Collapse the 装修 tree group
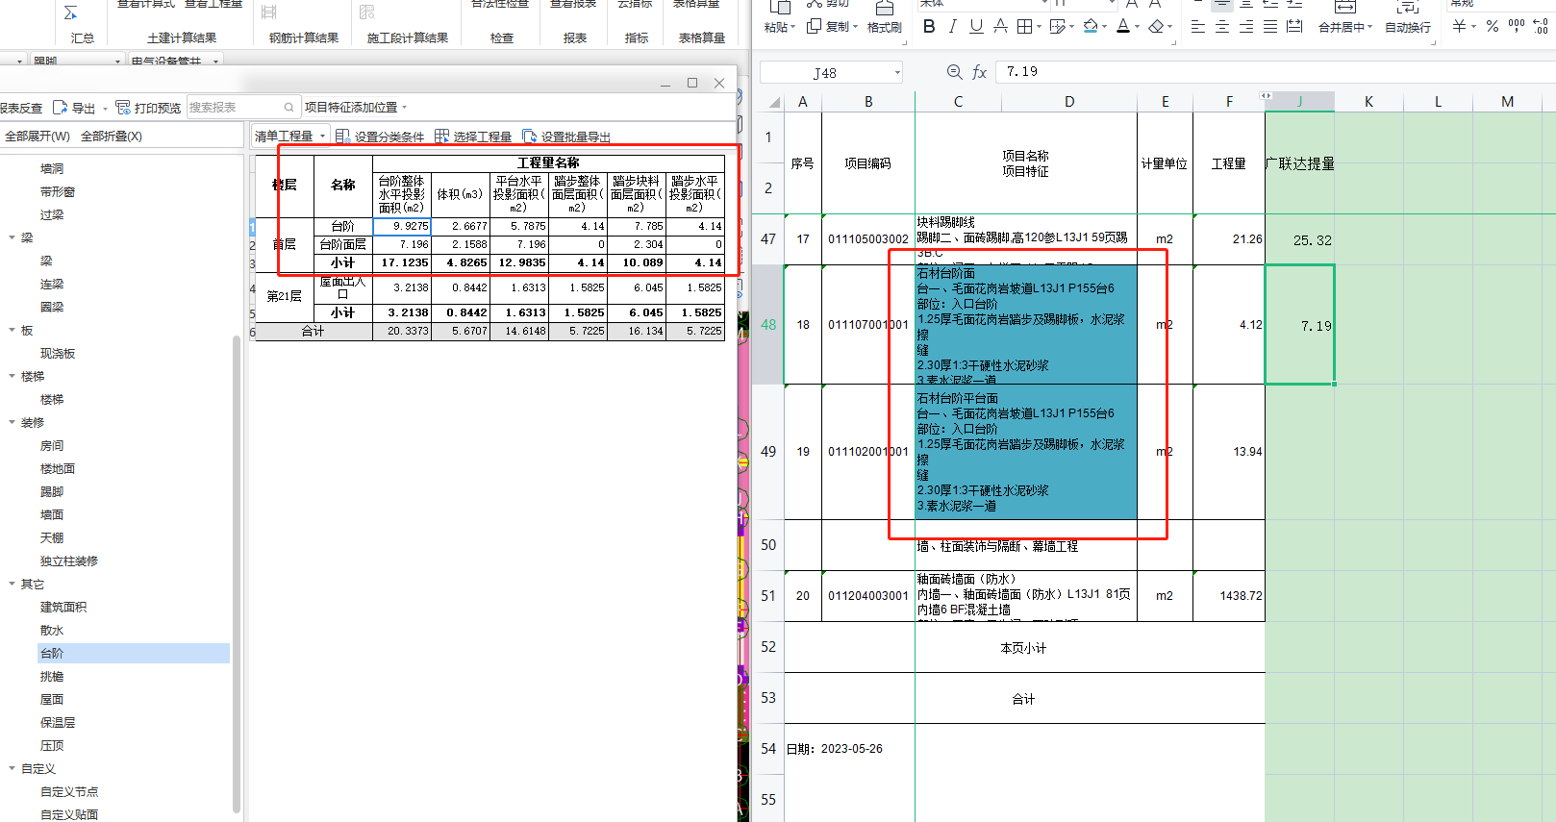Screen dimensions: 1556x822 point(12,422)
